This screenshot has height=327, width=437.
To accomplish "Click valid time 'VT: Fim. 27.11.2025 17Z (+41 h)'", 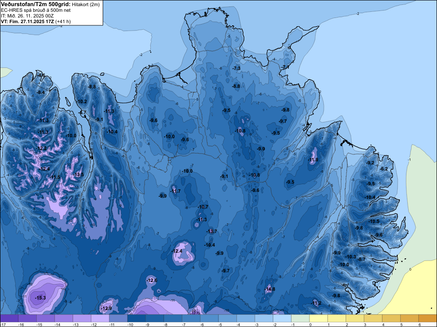I will pyautogui.click(x=36, y=21).
